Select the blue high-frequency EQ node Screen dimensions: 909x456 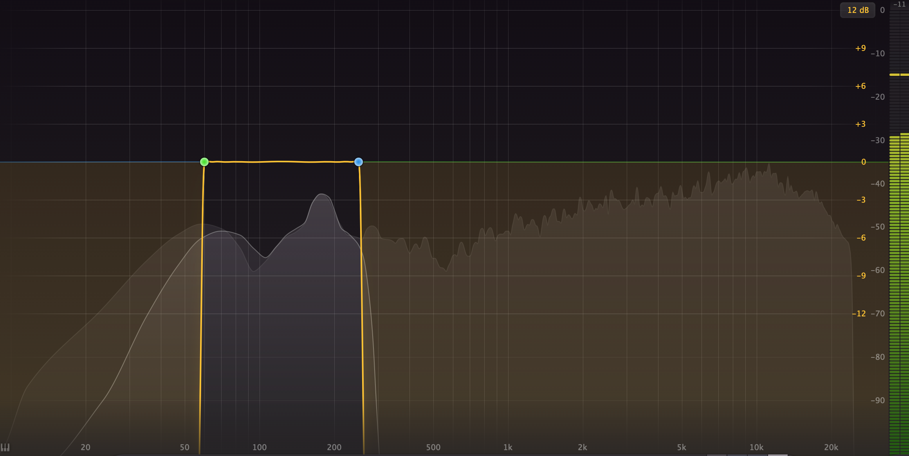pos(359,162)
